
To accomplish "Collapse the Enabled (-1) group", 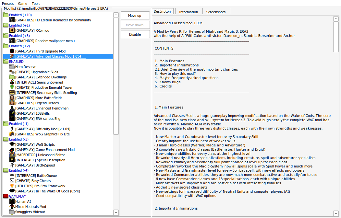I will coord(6,124).
